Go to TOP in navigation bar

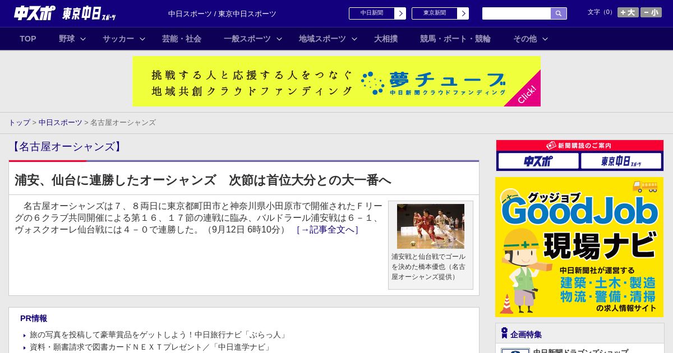28,39
